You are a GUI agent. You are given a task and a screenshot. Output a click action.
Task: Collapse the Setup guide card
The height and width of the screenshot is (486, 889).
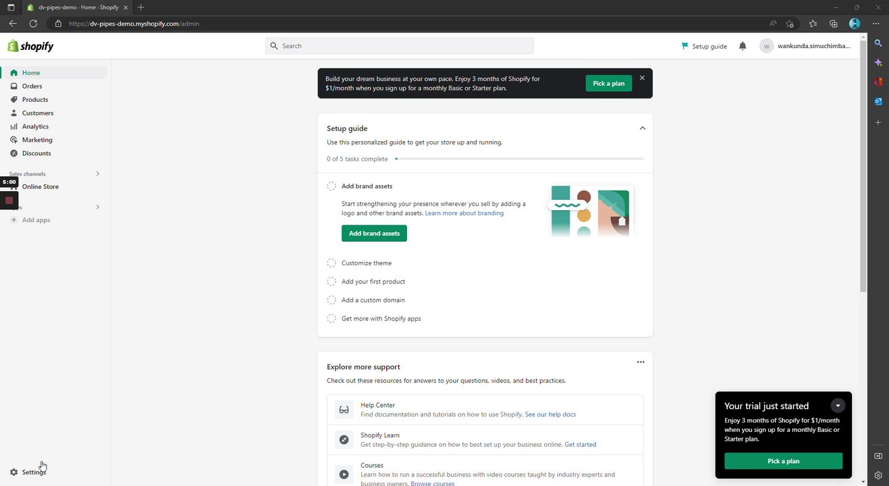643,128
